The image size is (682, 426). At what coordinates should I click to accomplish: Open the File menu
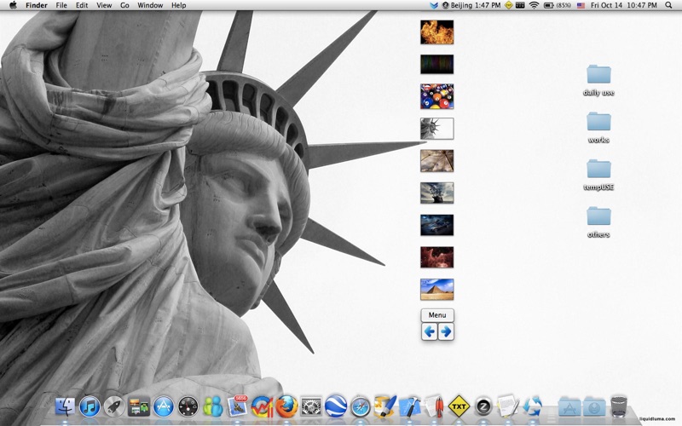click(61, 5)
